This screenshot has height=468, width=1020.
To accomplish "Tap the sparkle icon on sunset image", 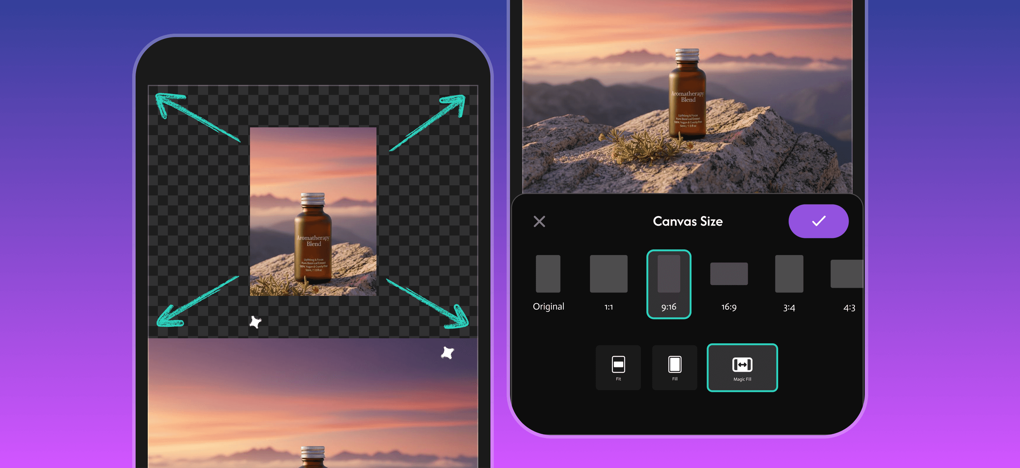I will coord(448,352).
